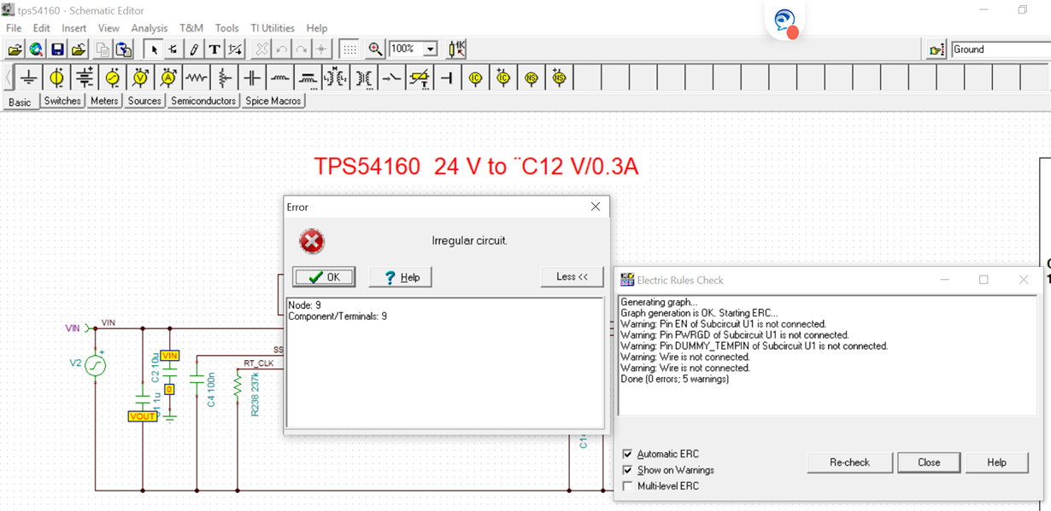Click Help in Electric Rules Check

point(996,462)
